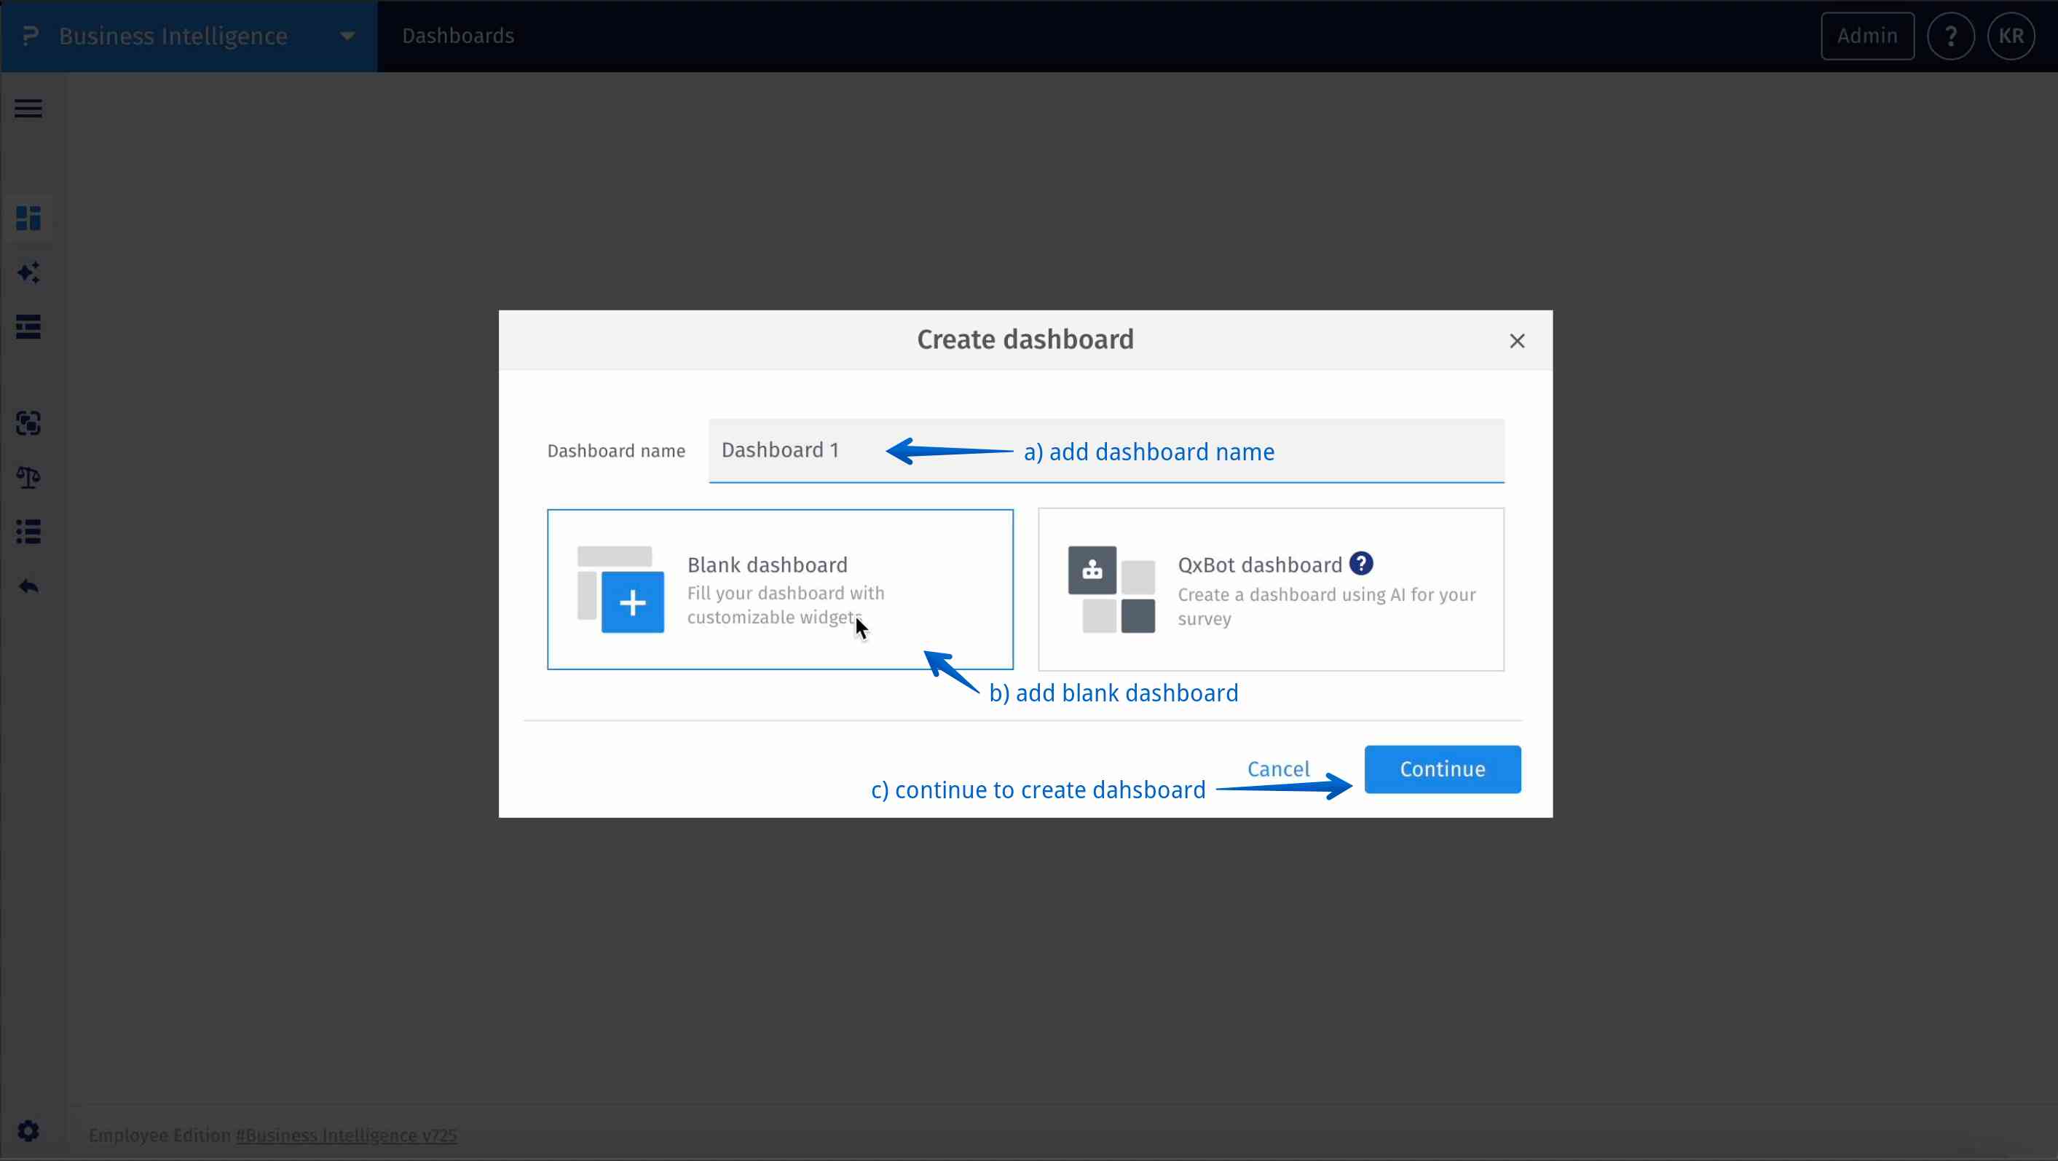
Task: Open the AI sparkles tool in sidebar
Action: point(28,272)
